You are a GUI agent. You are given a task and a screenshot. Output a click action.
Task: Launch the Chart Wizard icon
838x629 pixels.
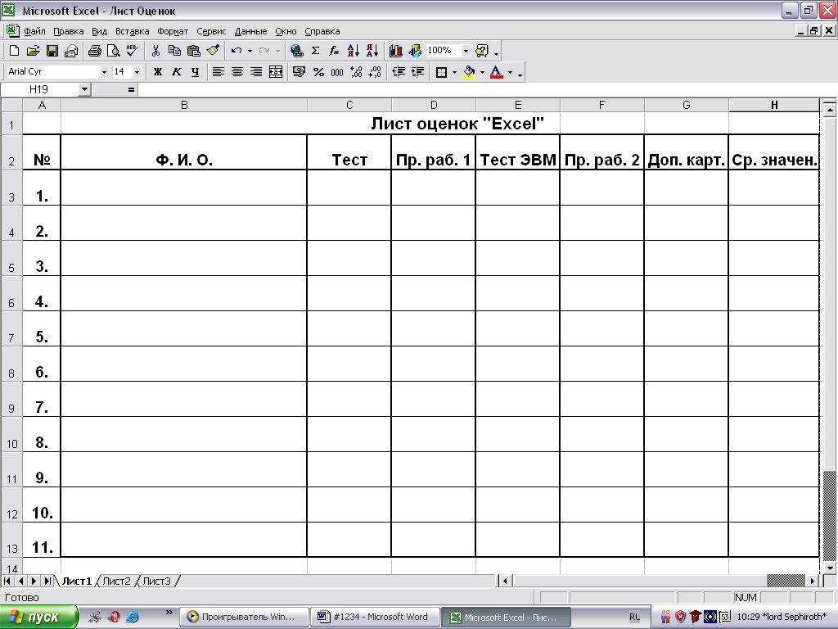click(396, 51)
